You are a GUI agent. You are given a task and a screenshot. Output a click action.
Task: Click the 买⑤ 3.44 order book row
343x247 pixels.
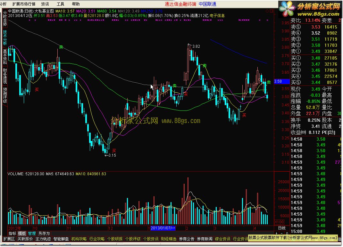[x=315, y=82]
